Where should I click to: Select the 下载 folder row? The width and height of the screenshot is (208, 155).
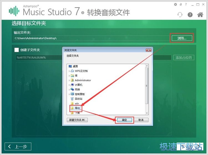75,113
